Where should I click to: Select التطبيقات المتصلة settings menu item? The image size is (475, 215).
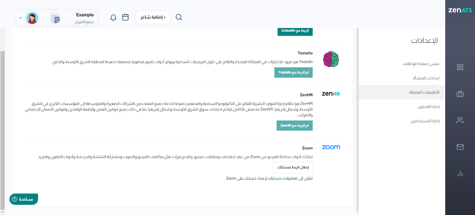pyautogui.click(x=401, y=92)
